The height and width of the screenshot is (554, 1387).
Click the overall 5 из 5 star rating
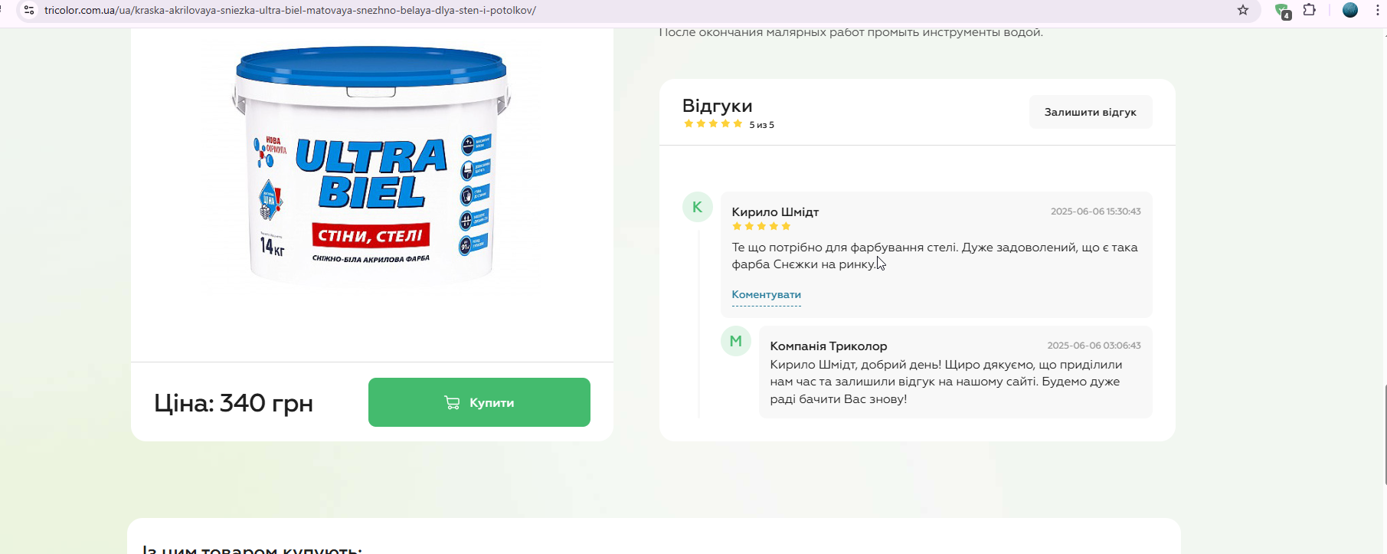728,124
